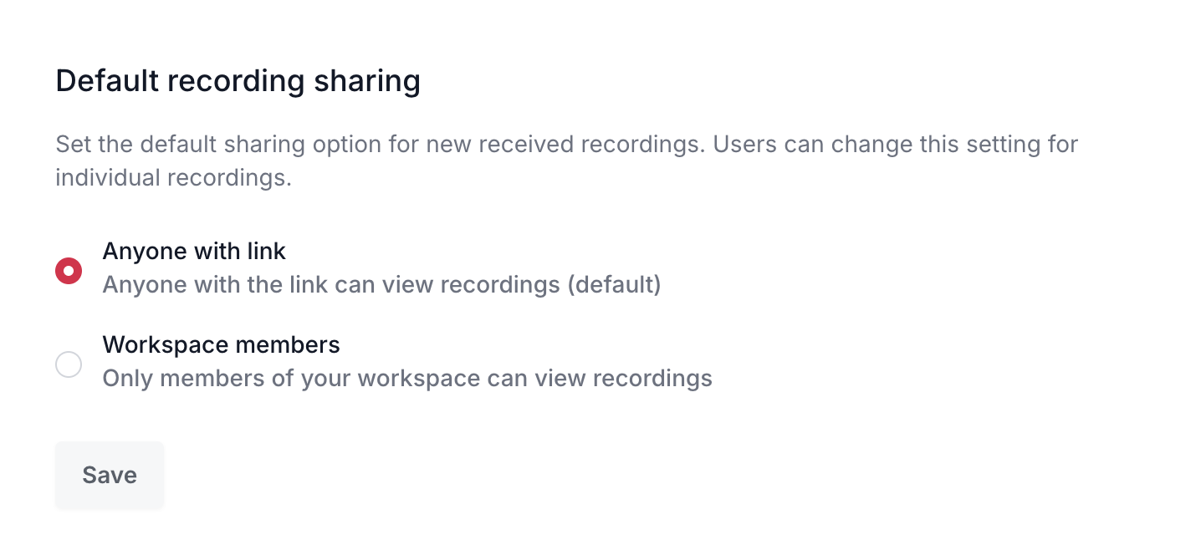Click the "Default recording sharing" heading
Image resolution: width=1196 pixels, height=535 pixels.
pyautogui.click(x=238, y=81)
